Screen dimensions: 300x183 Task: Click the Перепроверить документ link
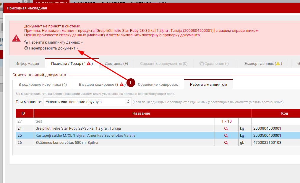point(53,48)
